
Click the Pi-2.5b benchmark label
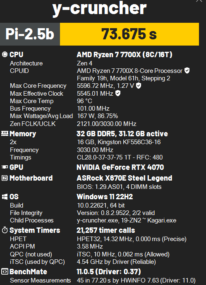click(x=30, y=34)
